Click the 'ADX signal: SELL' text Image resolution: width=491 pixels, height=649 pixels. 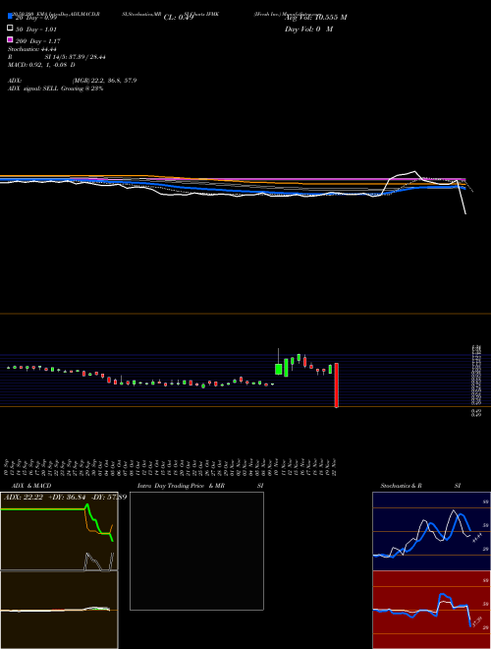(33, 88)
